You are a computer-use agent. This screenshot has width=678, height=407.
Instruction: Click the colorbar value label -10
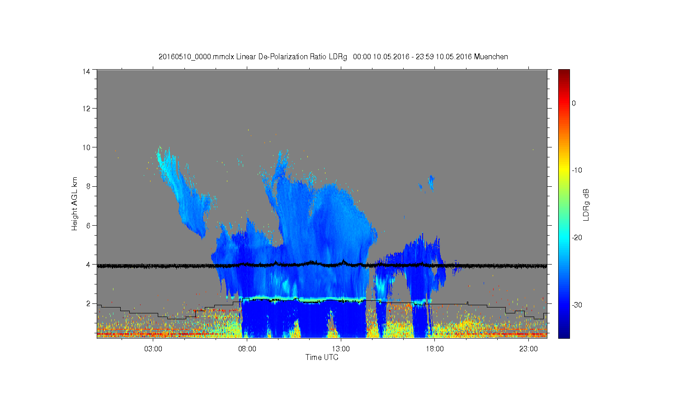click(577, 170)
